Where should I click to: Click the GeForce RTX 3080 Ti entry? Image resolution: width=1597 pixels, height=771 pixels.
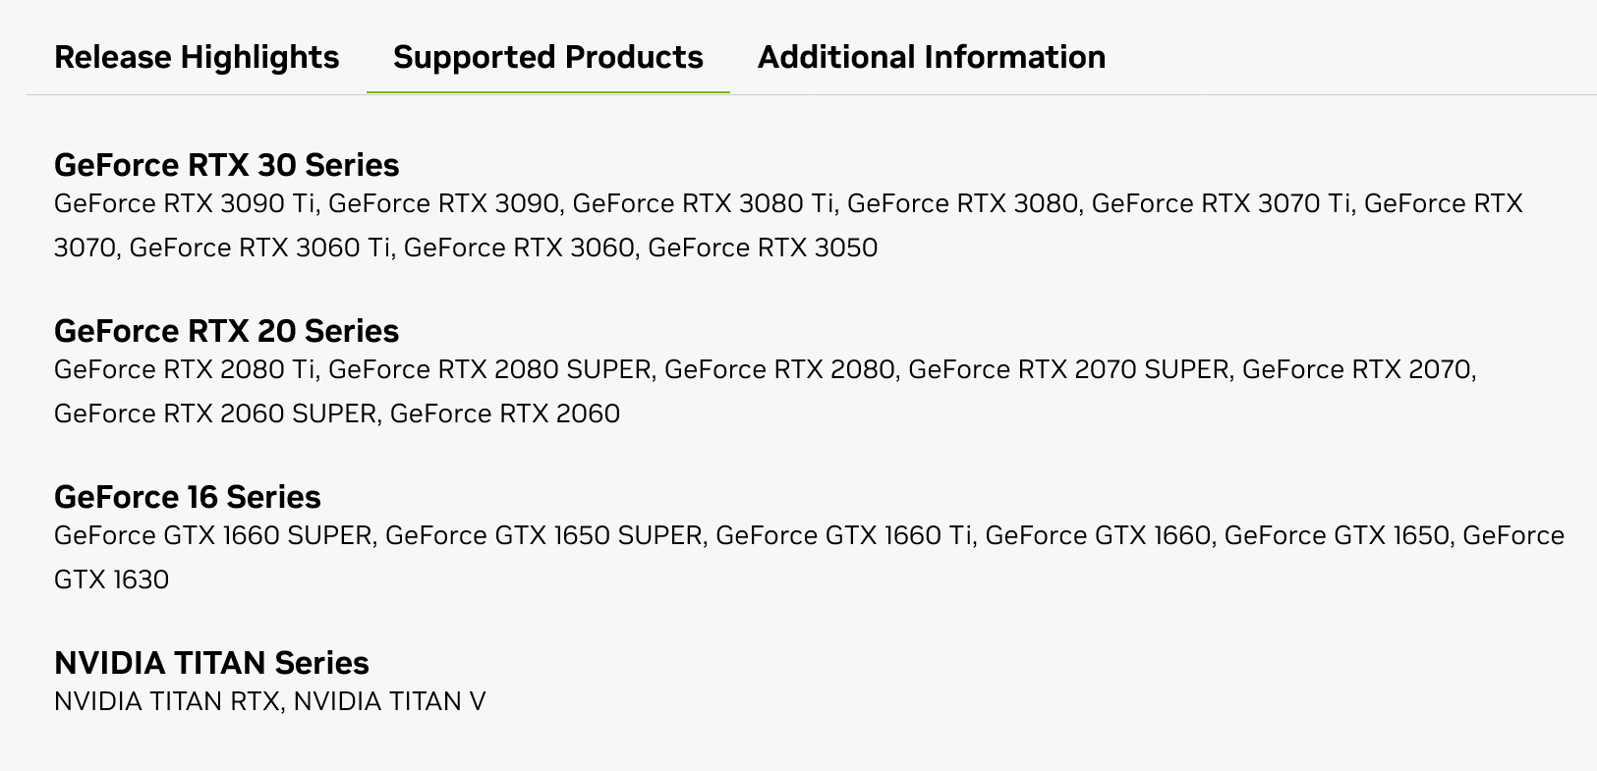[703, 203]
